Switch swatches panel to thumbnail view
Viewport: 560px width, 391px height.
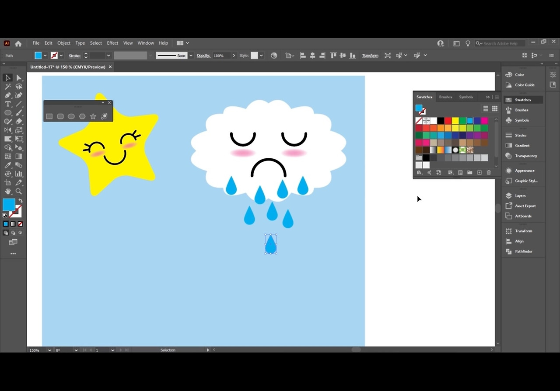coord(494,108)
